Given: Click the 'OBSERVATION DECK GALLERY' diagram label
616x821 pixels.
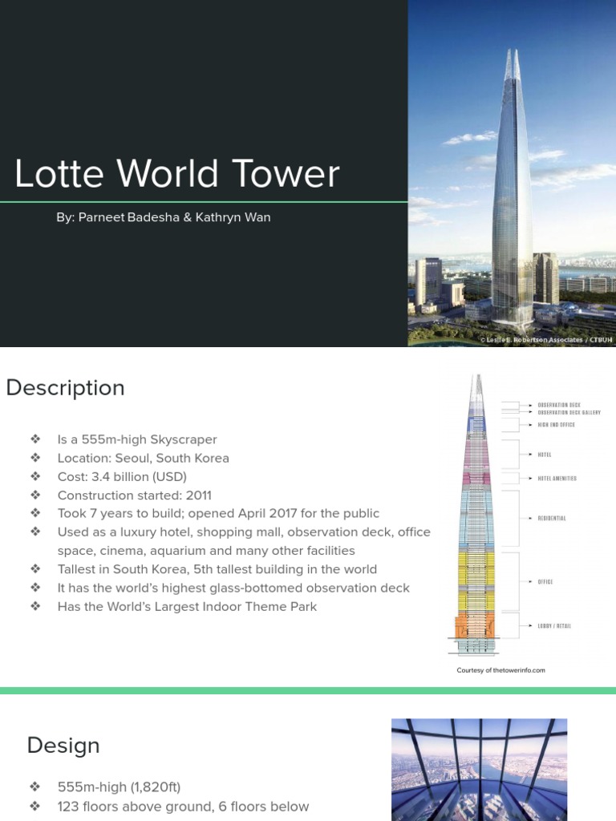Looking at the screenshot, I should coord(569,413).
